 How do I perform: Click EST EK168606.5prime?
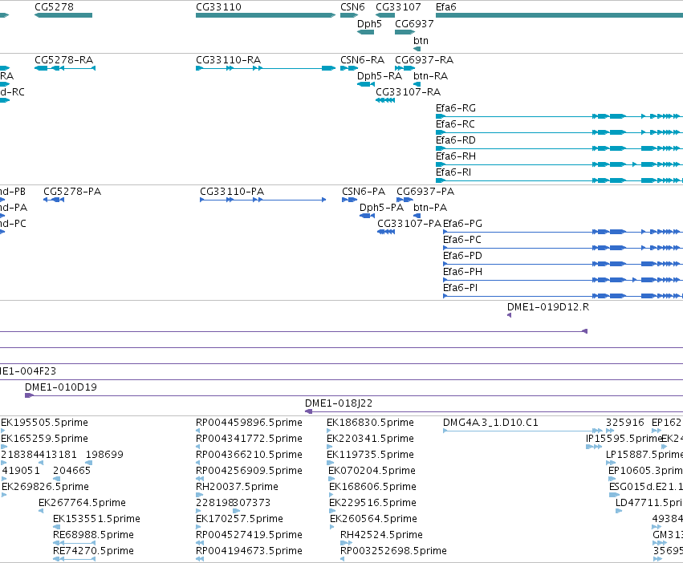(373, 486)
